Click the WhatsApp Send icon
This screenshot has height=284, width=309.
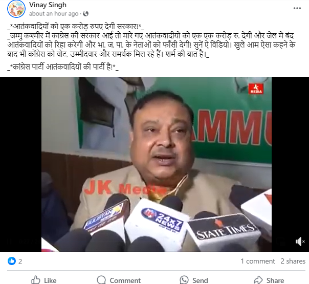click(184, 280)
